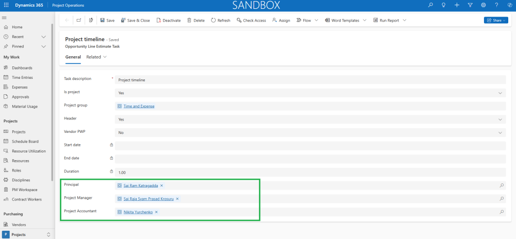This screenshot has height=239, width=516.
Task: Delete this record
Action: tap(196, 21)
